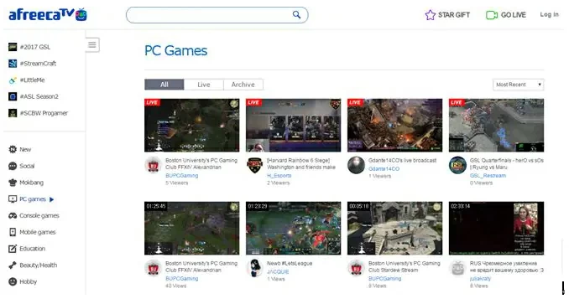
Task: Open the 02:33:14 Russian video thumbnail
Action: click(x=497, y=229)
